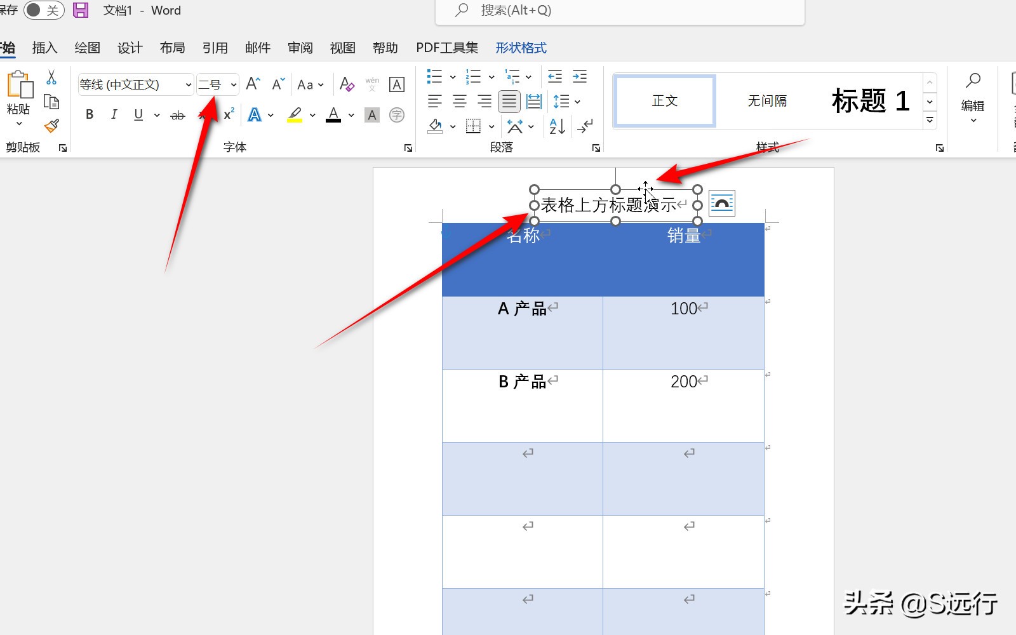
Task: Apply the Text Effects blue A
Action: pos(255,115)
